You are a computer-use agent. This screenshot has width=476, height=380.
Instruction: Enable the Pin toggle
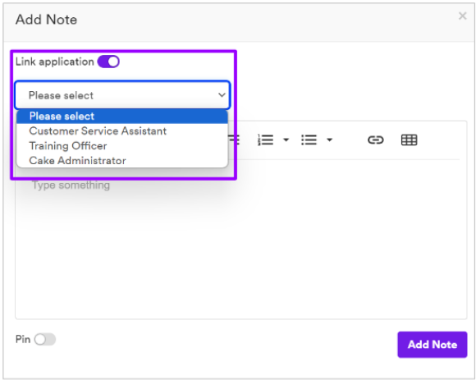tap(45, 339)
